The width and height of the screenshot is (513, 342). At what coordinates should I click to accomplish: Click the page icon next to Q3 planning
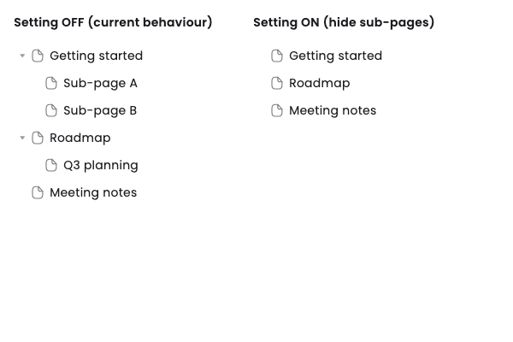pos(51,165)
